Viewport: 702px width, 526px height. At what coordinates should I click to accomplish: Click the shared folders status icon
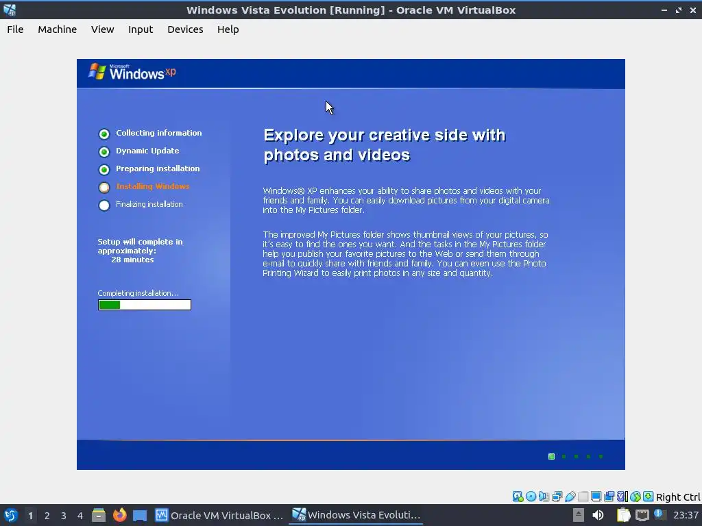tap(583, 497)
